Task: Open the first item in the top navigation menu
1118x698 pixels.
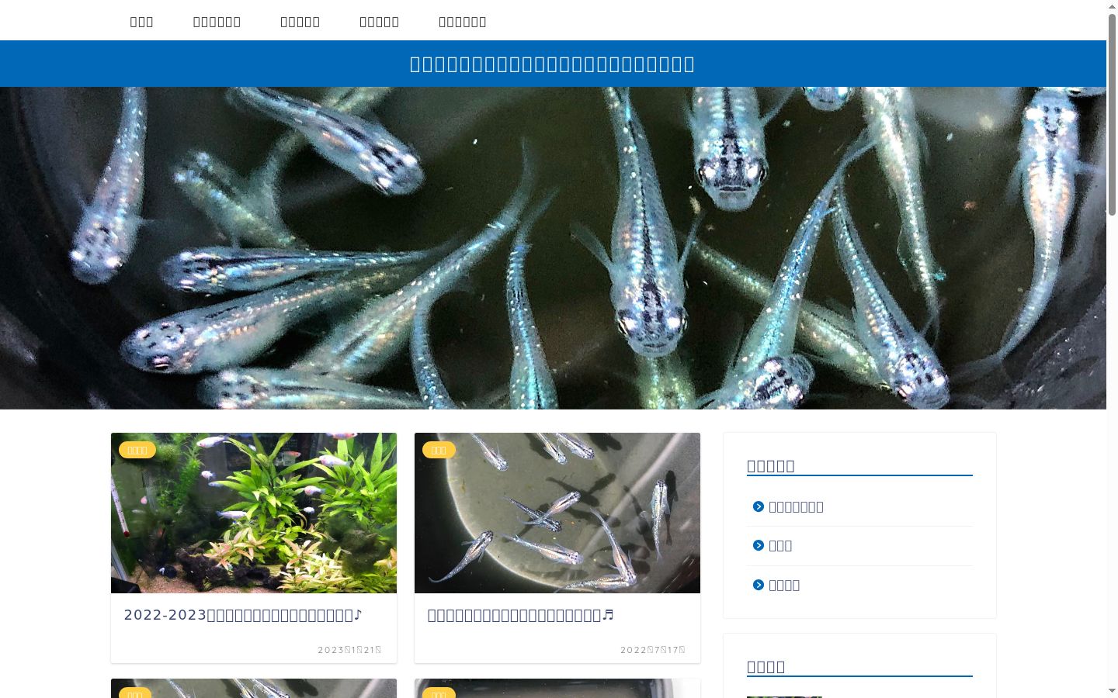Action: coord(142,22)
